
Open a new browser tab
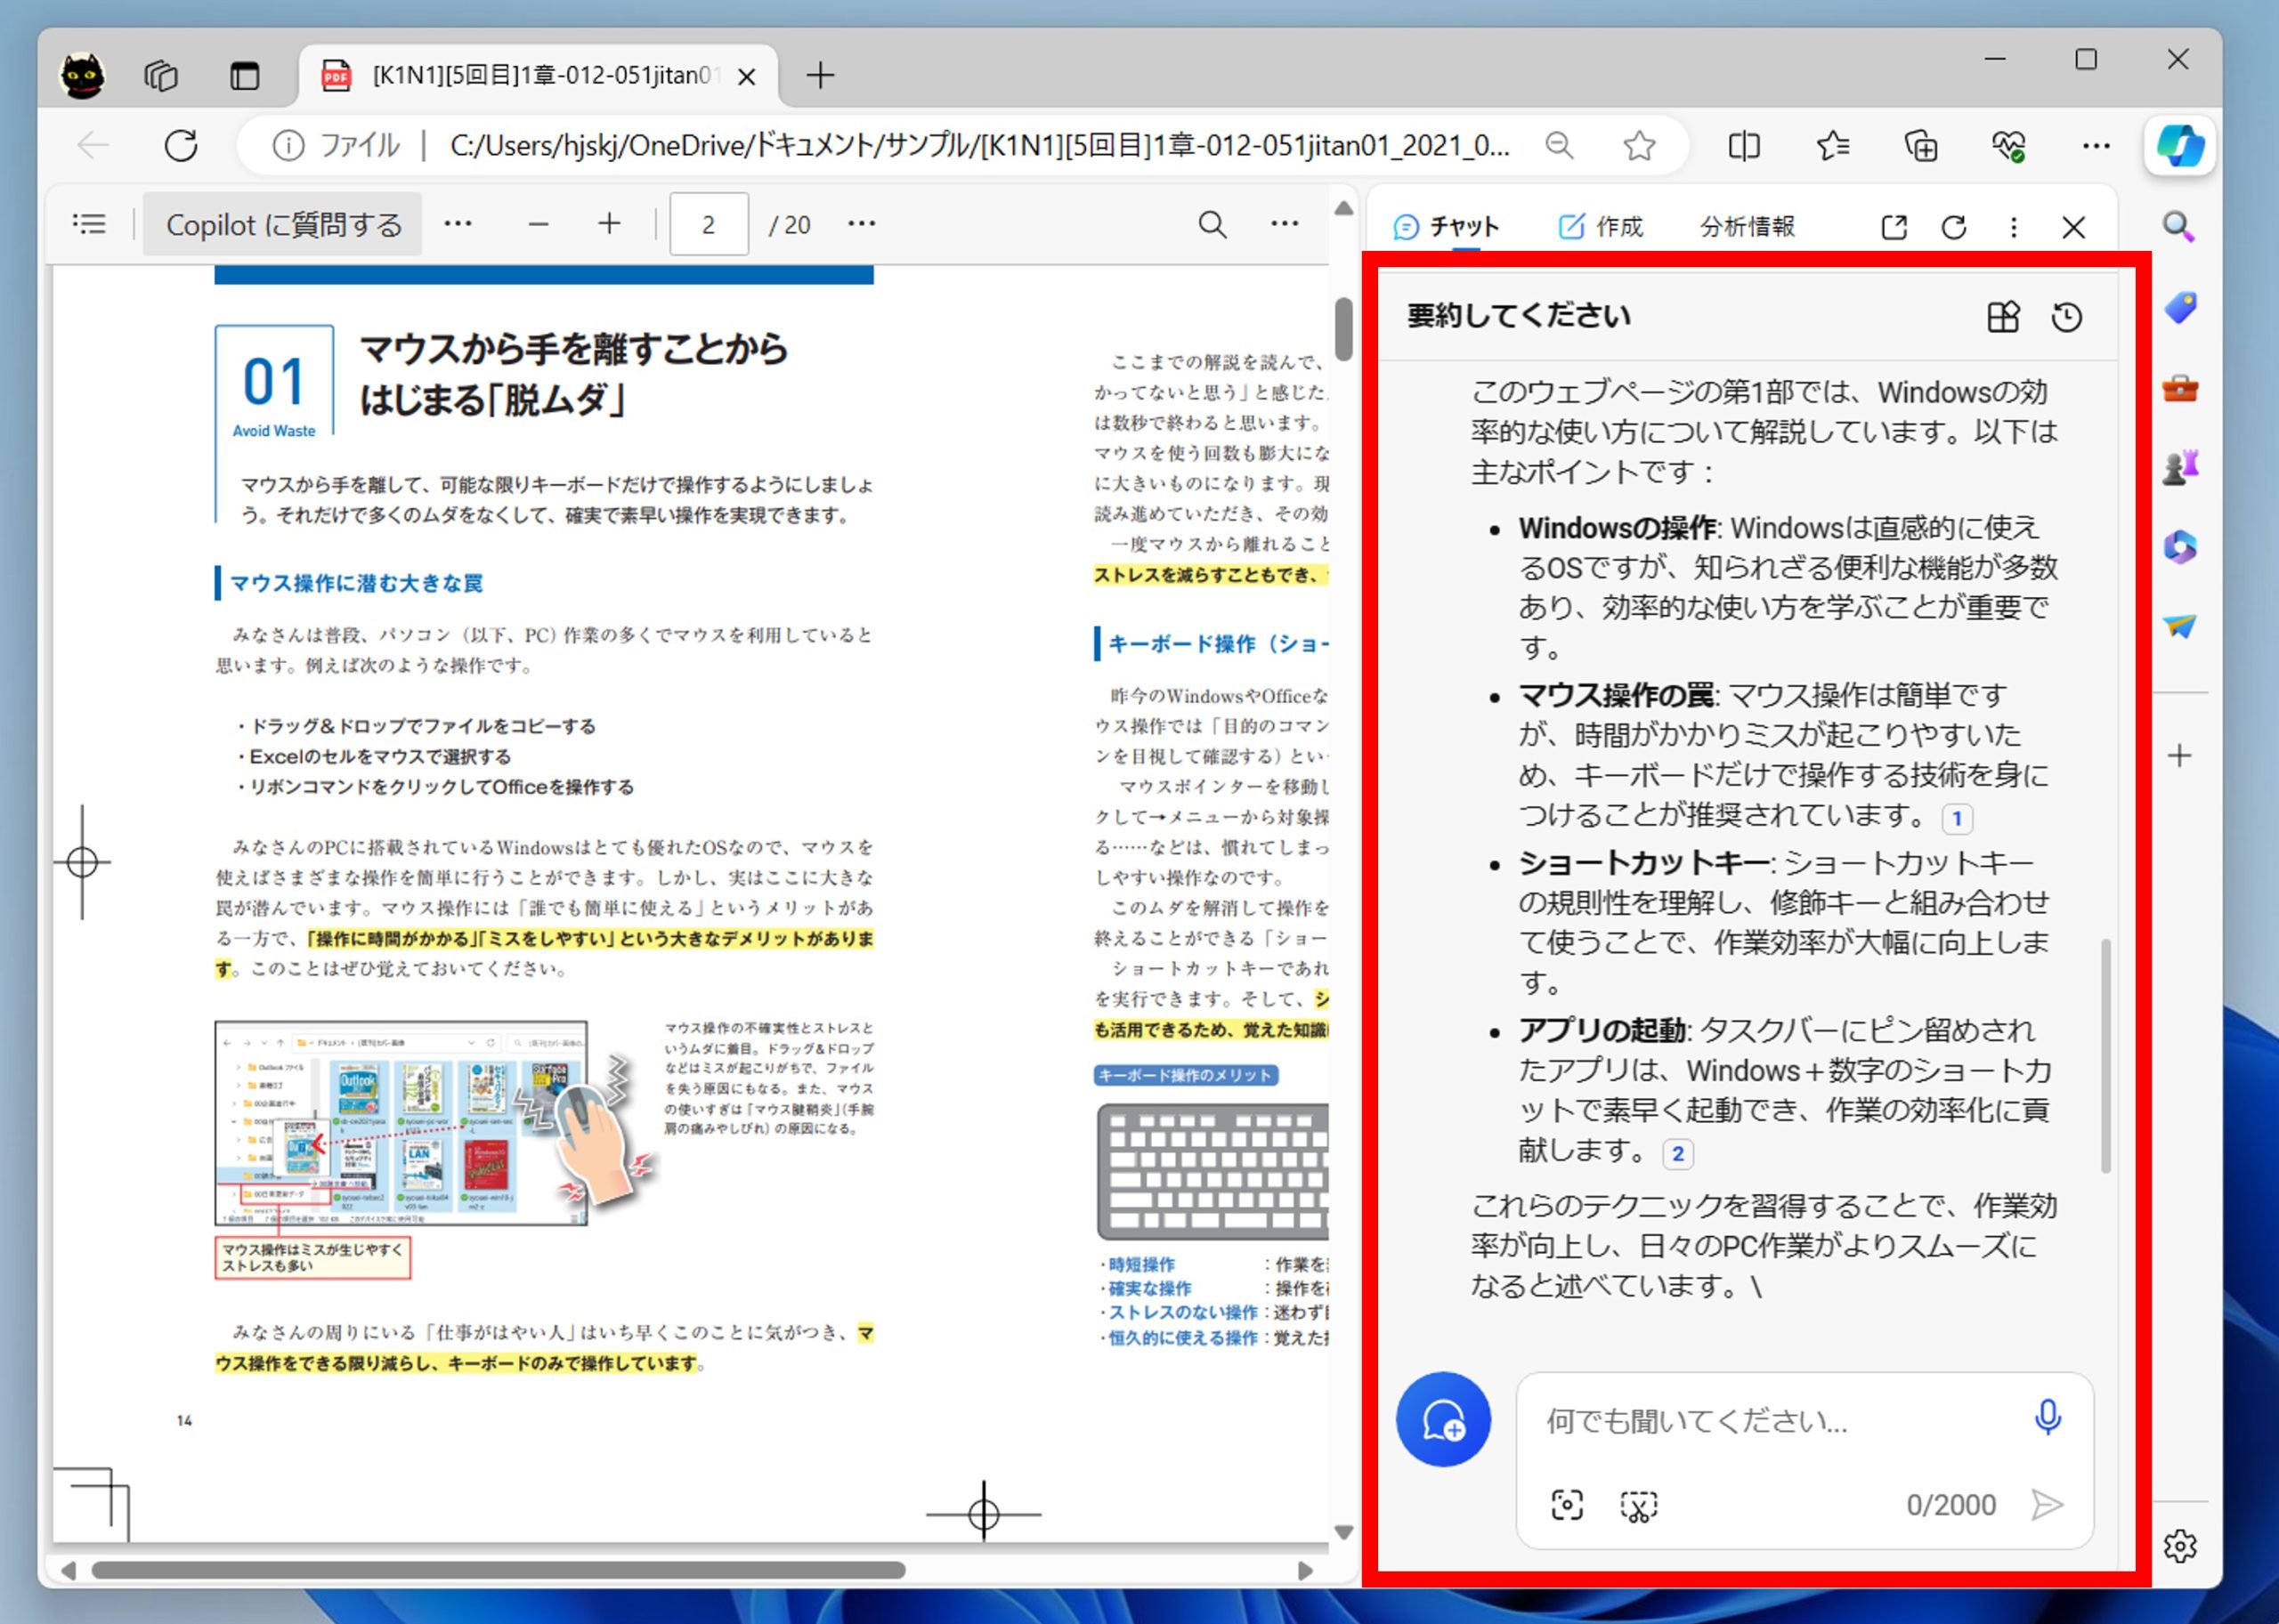821,76
